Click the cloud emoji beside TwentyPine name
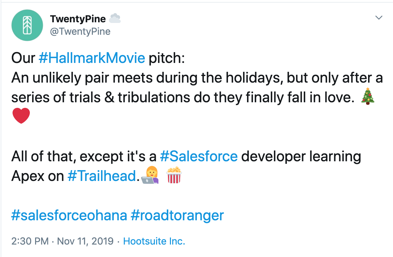Viewport: 393px width, 257px height. [x=115, y=18]
